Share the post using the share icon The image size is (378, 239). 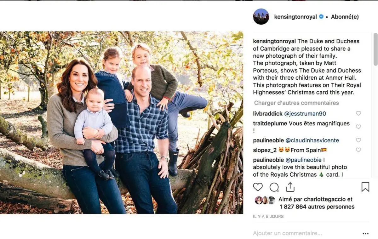290,187
